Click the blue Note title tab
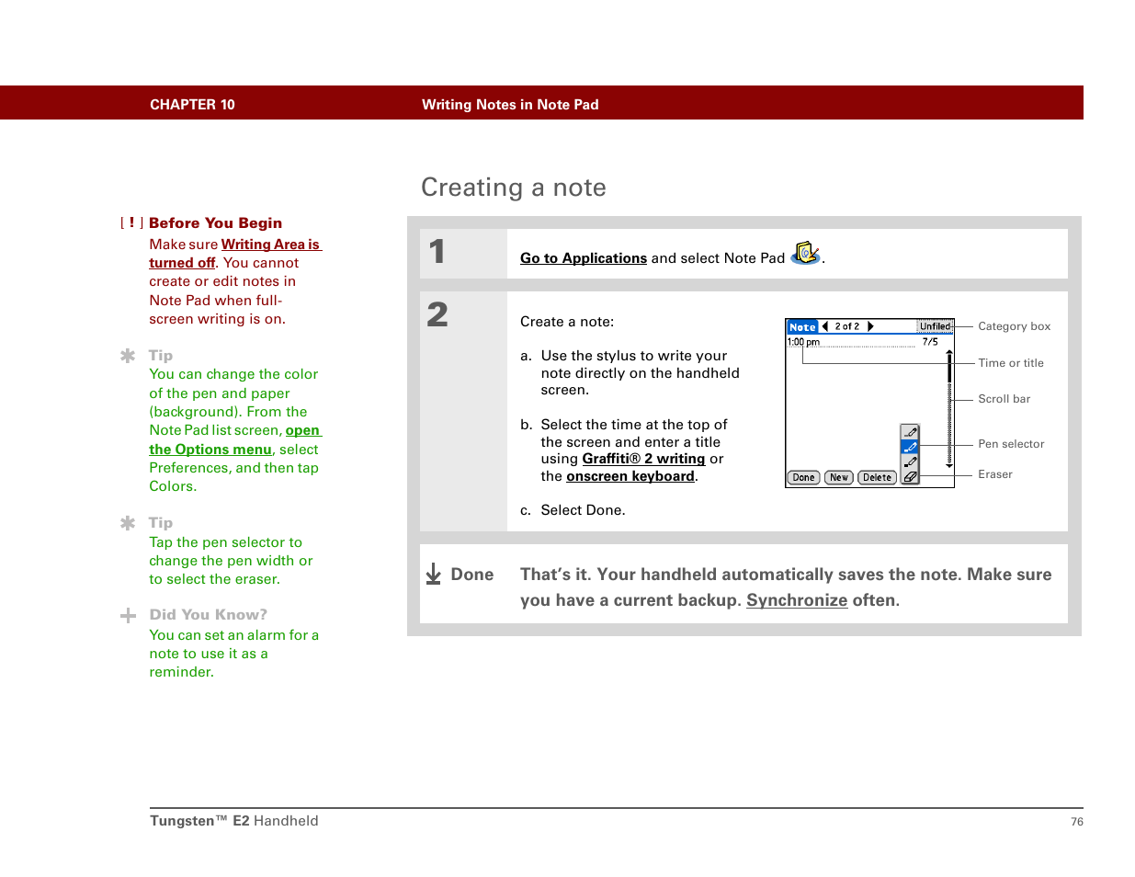The image size is (1135, 877). click(802, 326)
